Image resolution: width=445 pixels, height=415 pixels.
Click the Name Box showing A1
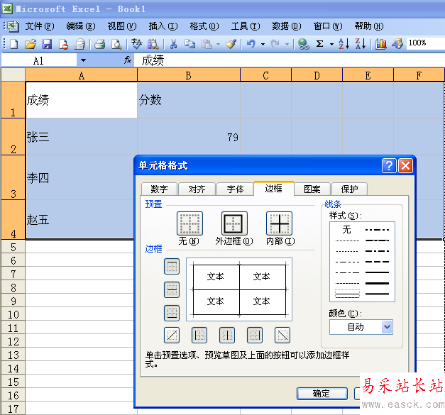(39, 60)
